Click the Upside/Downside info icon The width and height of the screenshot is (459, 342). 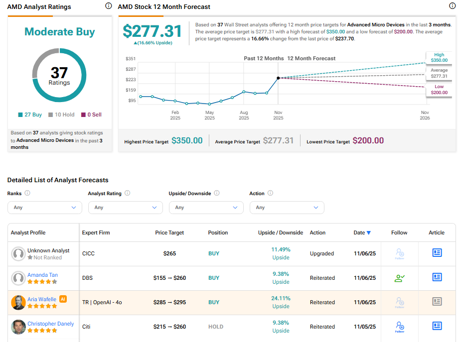(x=217, y=193)
